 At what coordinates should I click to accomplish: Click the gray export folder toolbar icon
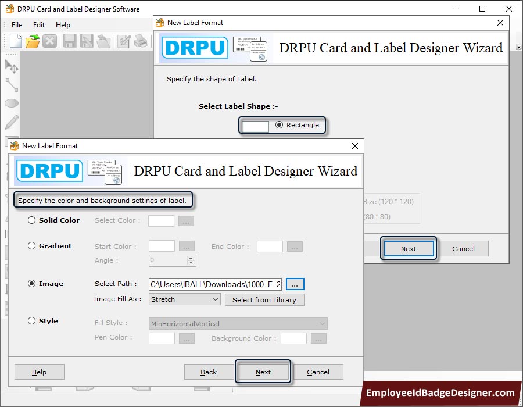(104, 41)
